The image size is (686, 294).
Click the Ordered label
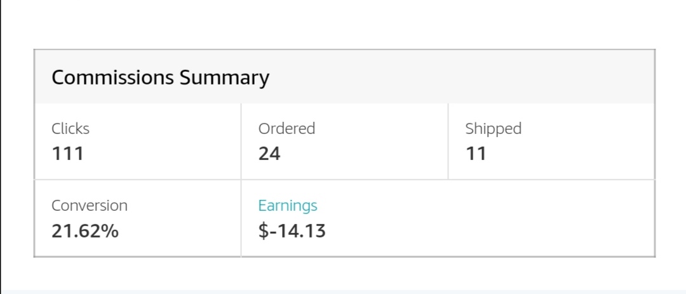[x=286, y=129]
